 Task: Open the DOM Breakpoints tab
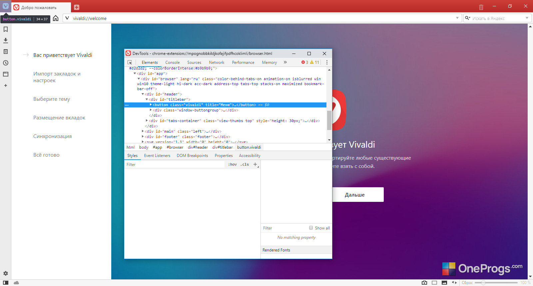click(x=193, y=156)
